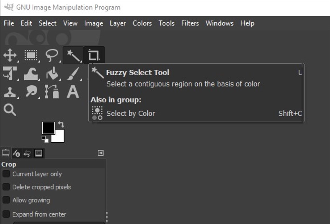Select the Clone stamp tool
Screen dimensions: 330x224
point(10,92)
